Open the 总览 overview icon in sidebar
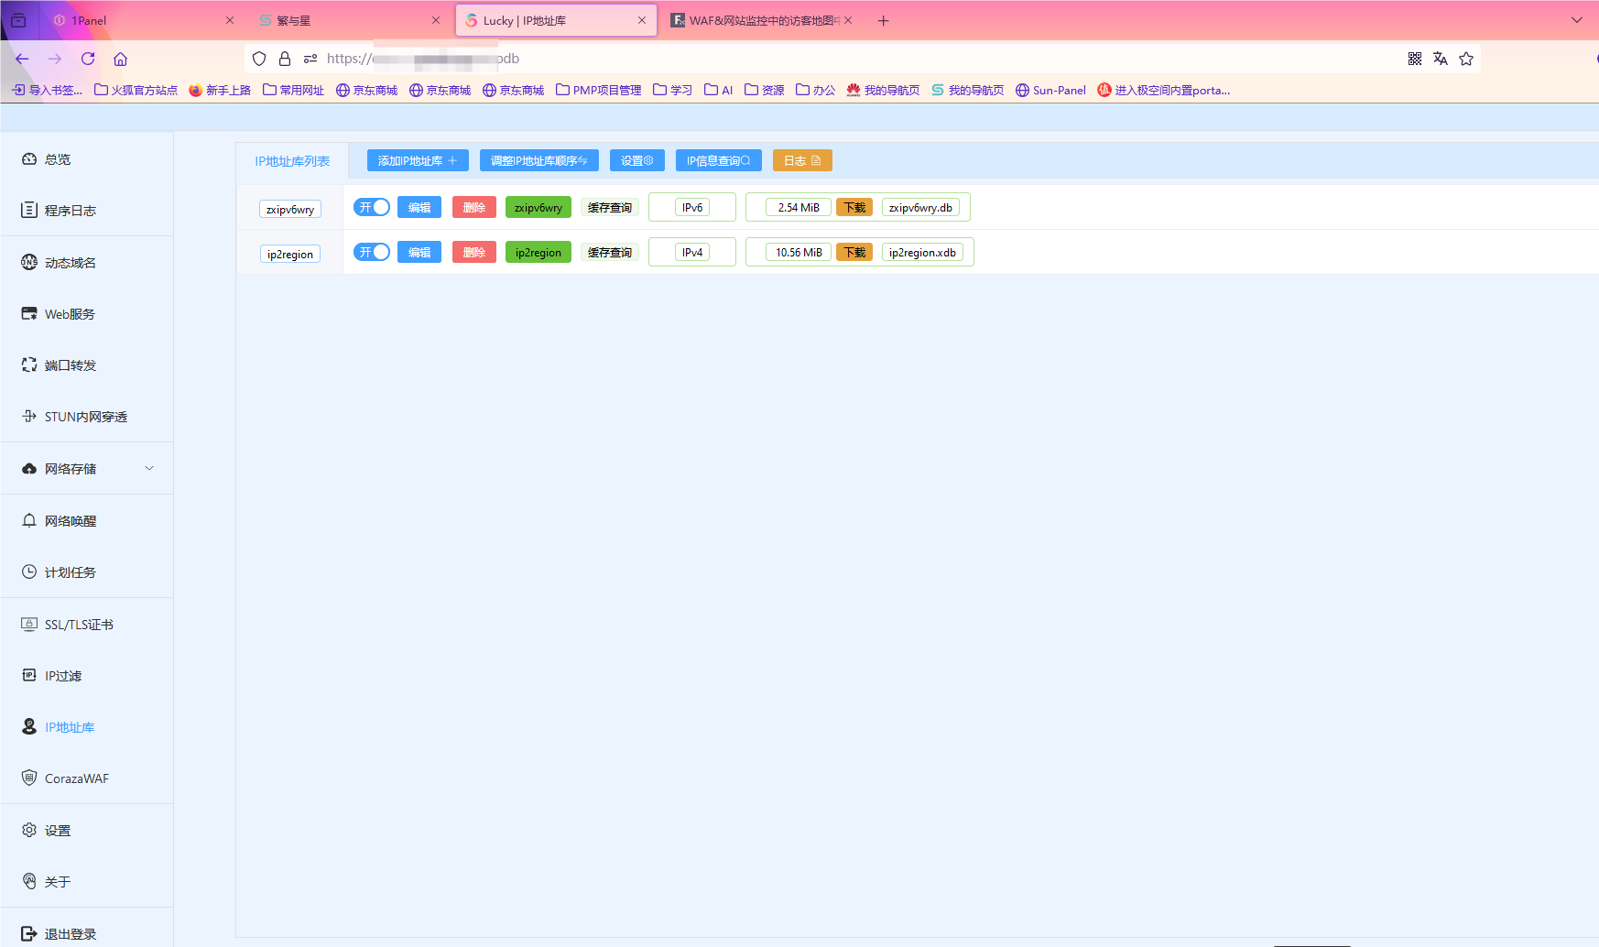 pos(29,159)
